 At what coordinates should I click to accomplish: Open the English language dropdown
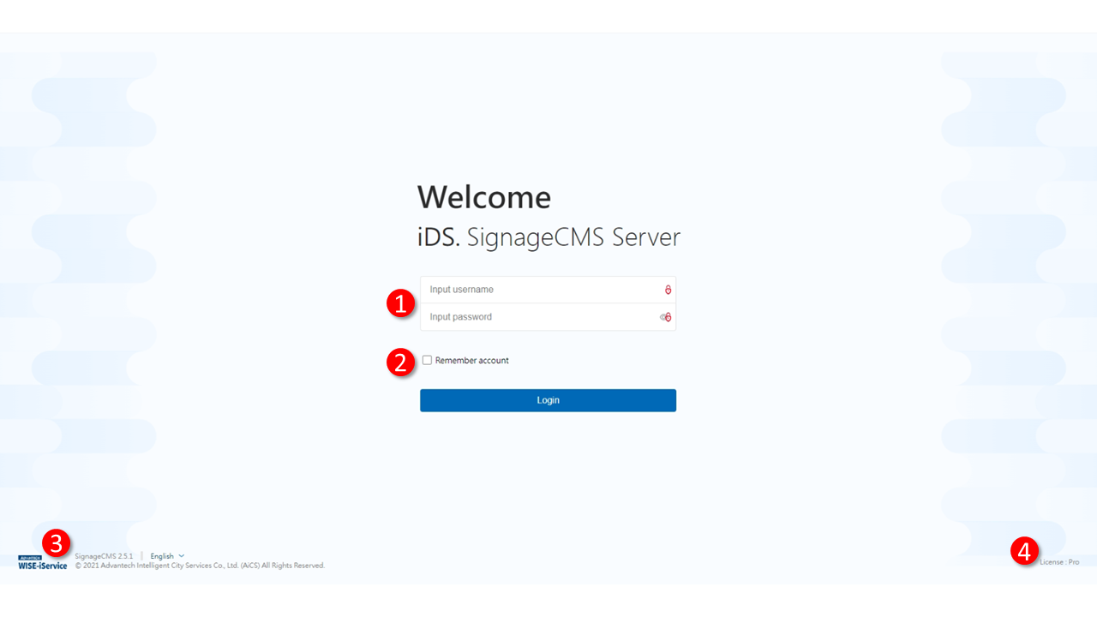[162, 556]
